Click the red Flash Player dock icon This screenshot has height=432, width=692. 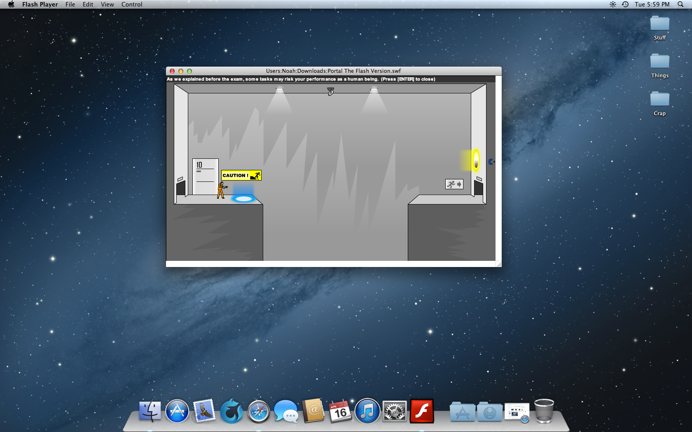422,411
